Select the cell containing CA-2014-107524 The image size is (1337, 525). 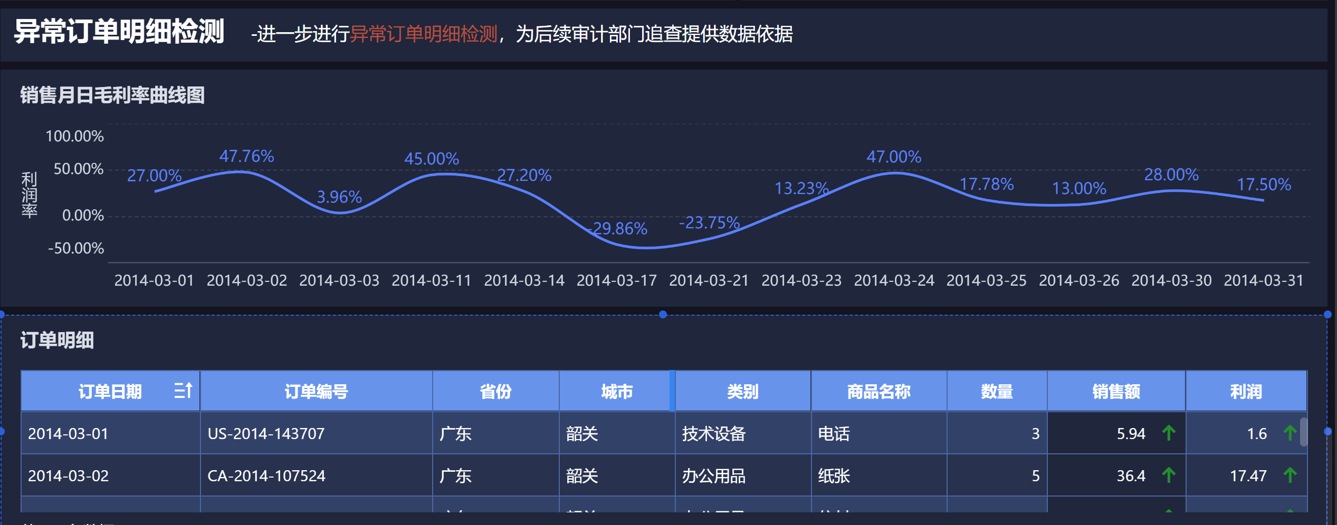(266, 476)
